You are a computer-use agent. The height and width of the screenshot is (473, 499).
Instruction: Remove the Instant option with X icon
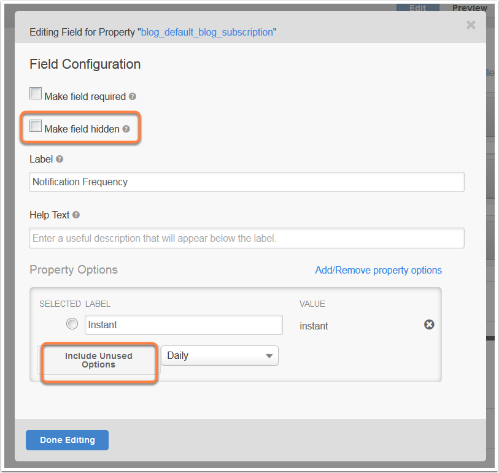429,325
